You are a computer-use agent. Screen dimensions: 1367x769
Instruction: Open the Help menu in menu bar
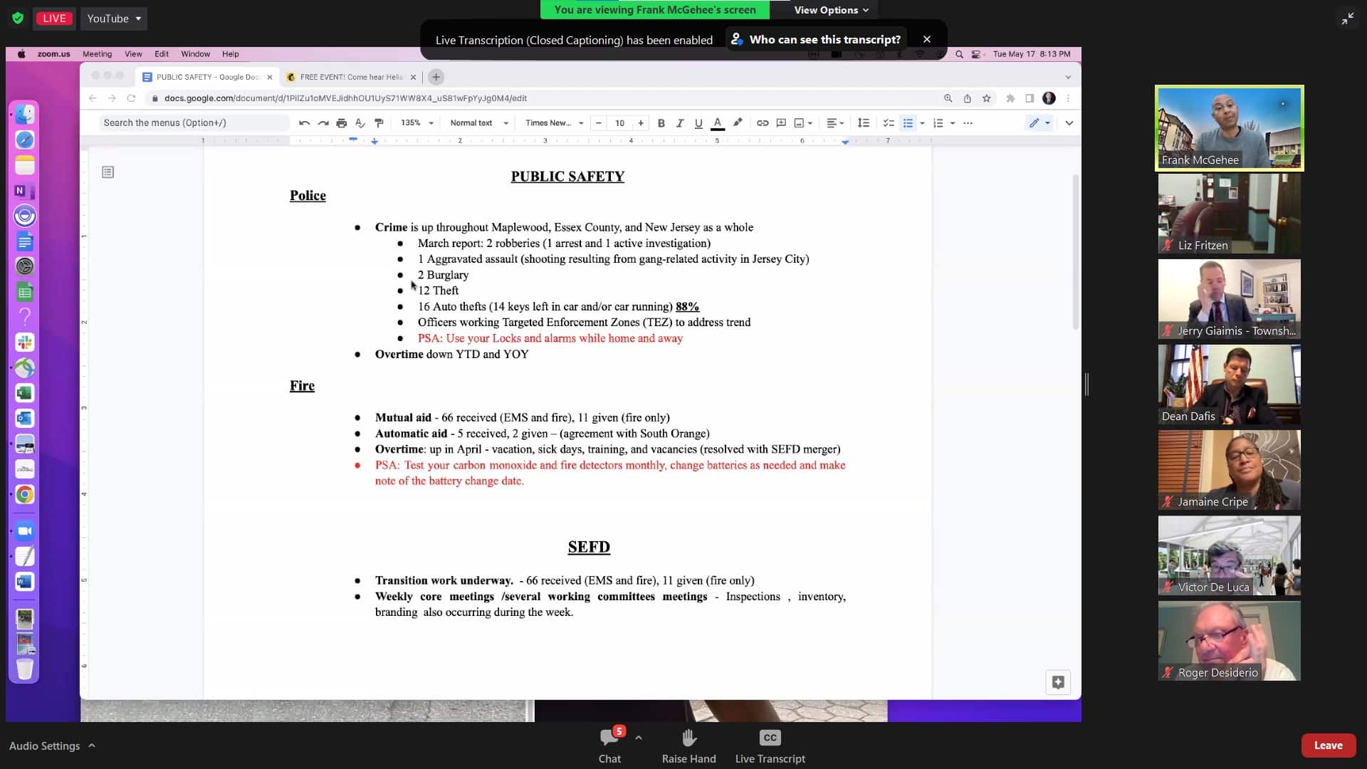230,54
